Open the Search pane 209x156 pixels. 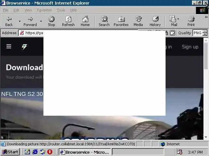(x=104, y=21)
